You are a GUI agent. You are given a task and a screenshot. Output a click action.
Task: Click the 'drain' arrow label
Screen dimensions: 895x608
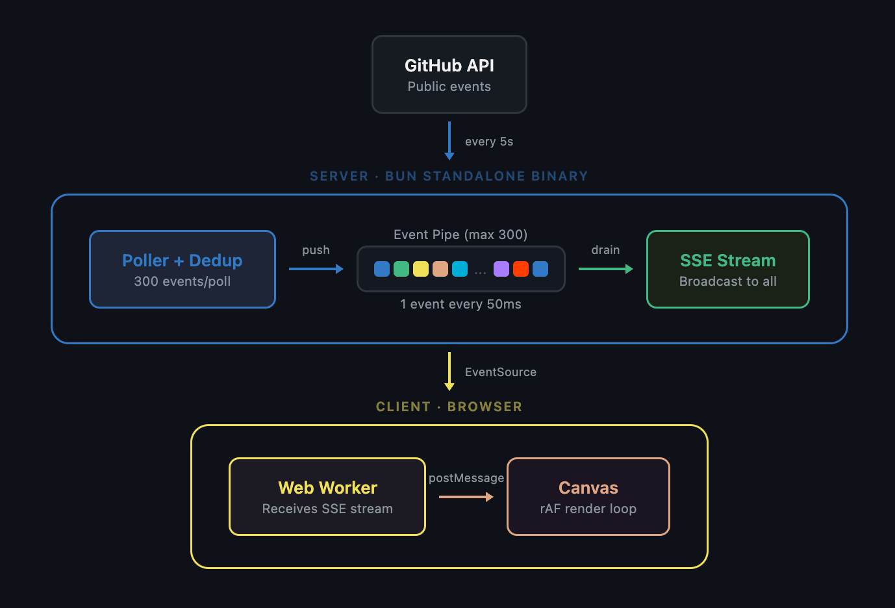click(x=605, y=250)
